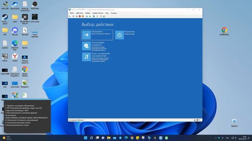
Task: Click the green Reset/Start toolbar icon
Action: coord(90,16)
